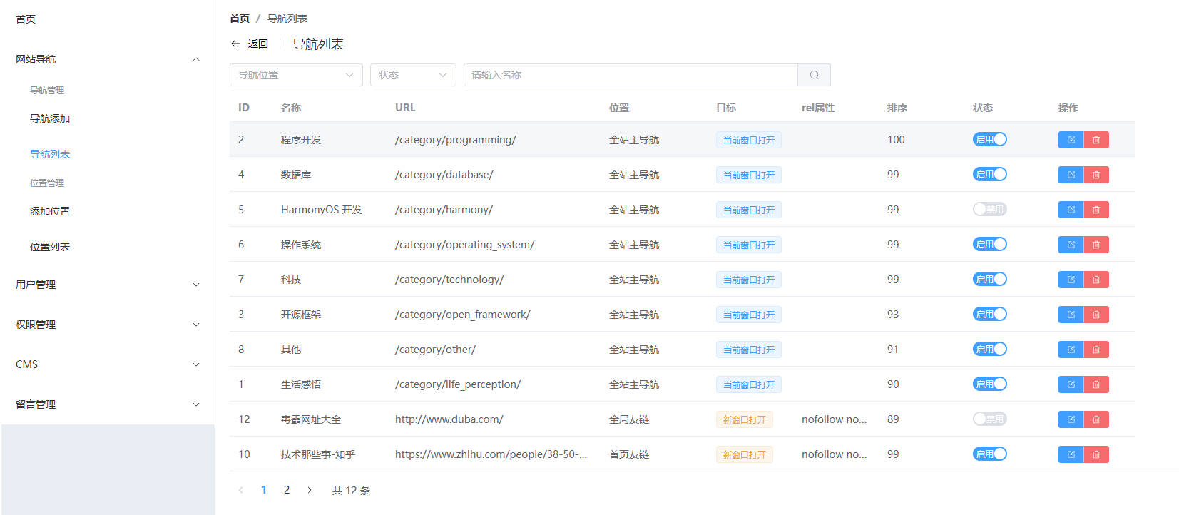
Task: Click the http://www.duba.com/ URL cell
Action: (x=449, y=419)
